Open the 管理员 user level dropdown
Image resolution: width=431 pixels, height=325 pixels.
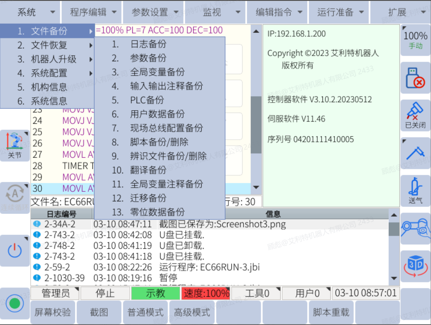(55, 294)
